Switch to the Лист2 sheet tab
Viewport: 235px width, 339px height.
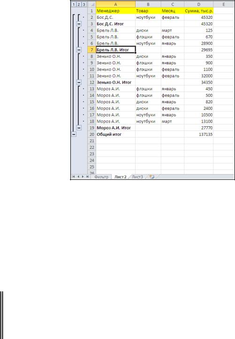click(120, 177)
